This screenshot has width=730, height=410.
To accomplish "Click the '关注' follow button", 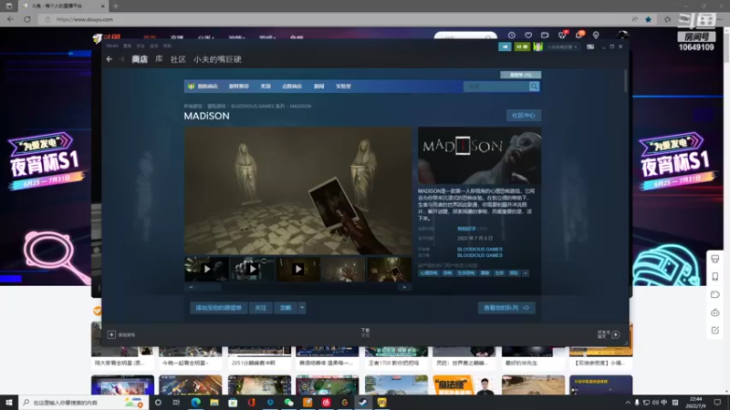I will click(261, 308).
